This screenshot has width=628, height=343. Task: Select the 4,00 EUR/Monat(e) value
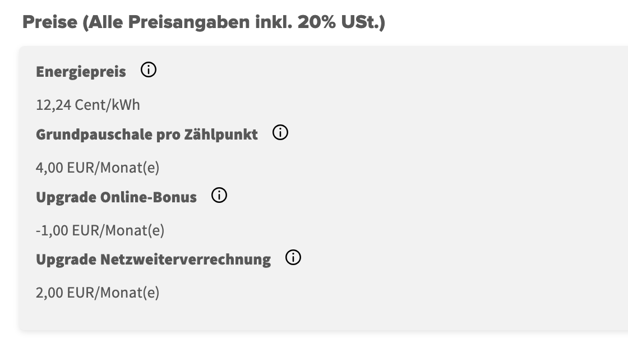tap(98, 168)
